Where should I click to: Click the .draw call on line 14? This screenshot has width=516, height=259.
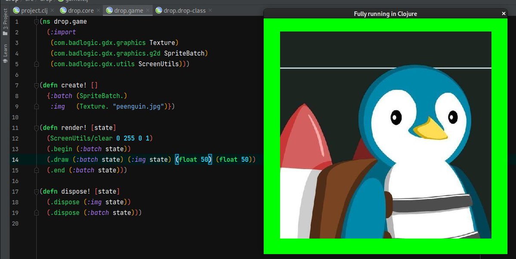pos(60,160)
